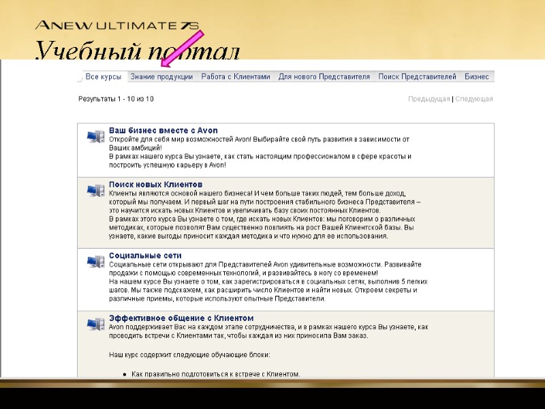Click bullet 'Как правильно подготовиться к встрече с Клиентом'

coord(215,374)
